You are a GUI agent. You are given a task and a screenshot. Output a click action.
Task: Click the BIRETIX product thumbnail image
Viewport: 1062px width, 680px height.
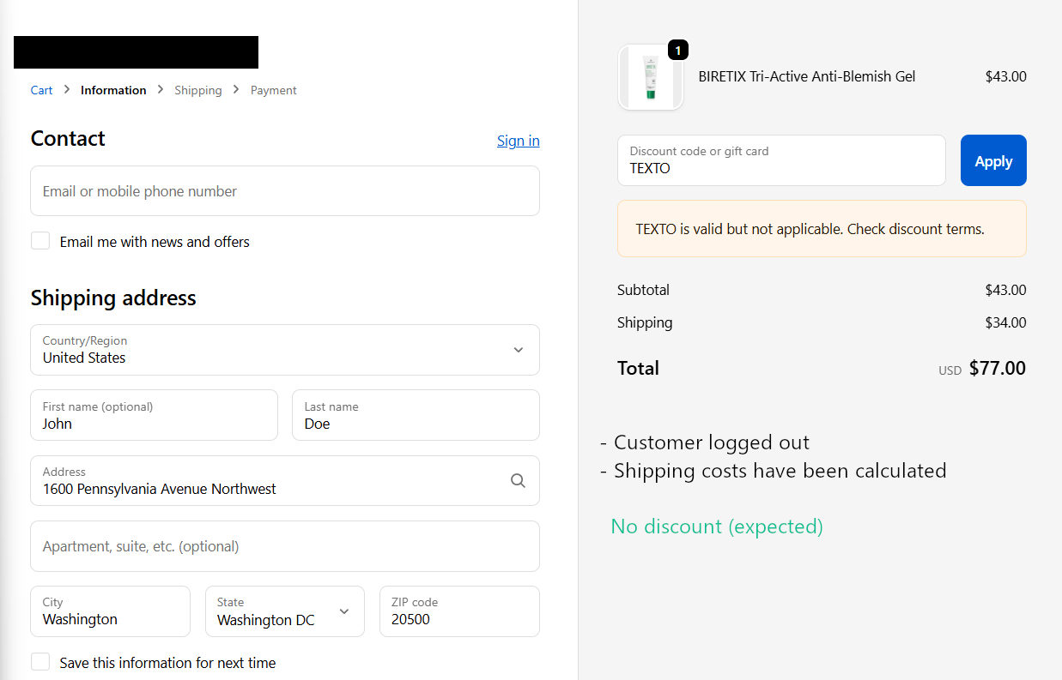pos(650,78)
